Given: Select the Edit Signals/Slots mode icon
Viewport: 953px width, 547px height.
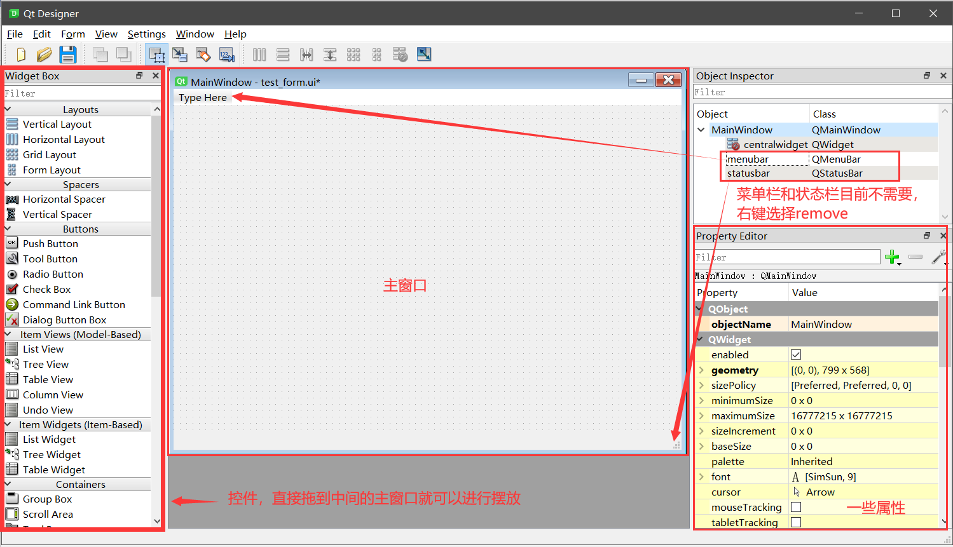Looking at the screenshot, I should (x=180, y=55).
